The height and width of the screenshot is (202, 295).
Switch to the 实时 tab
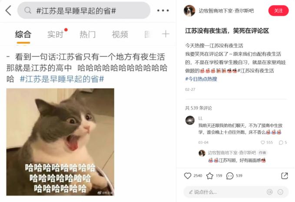click(x=55, y=35)
